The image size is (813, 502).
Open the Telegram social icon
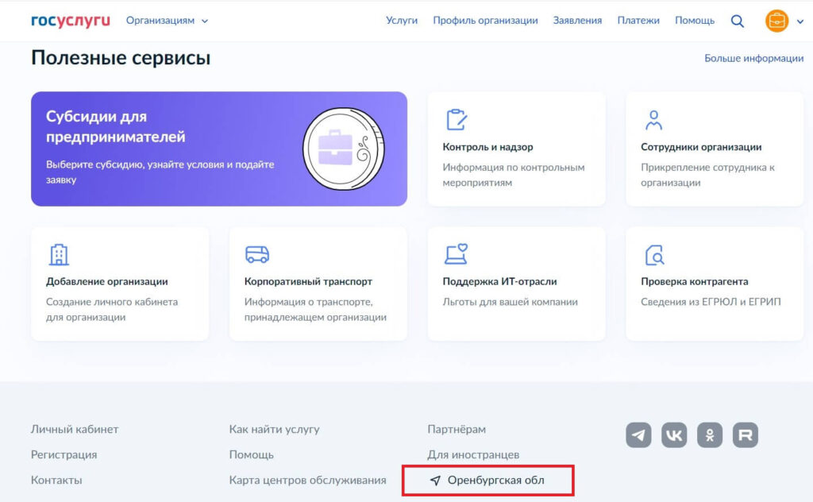point(638,435)
